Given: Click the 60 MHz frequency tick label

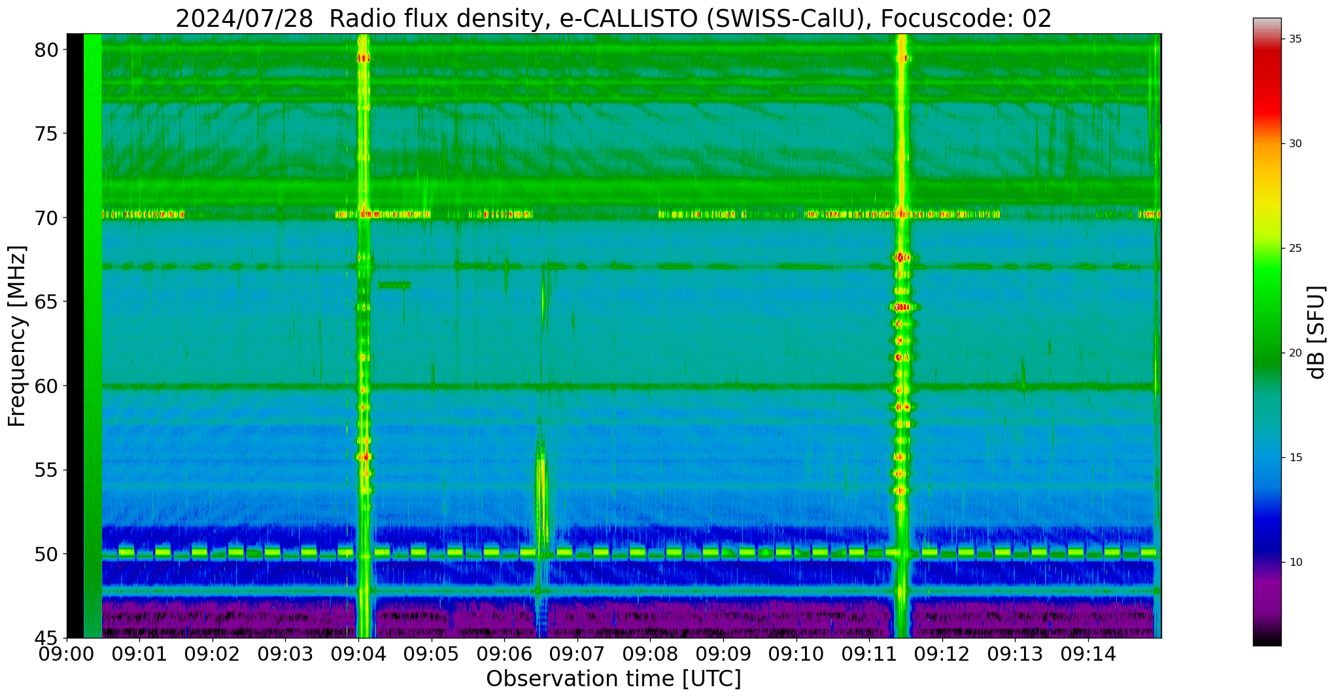Looking at the screenshot, I should [46, 386].
